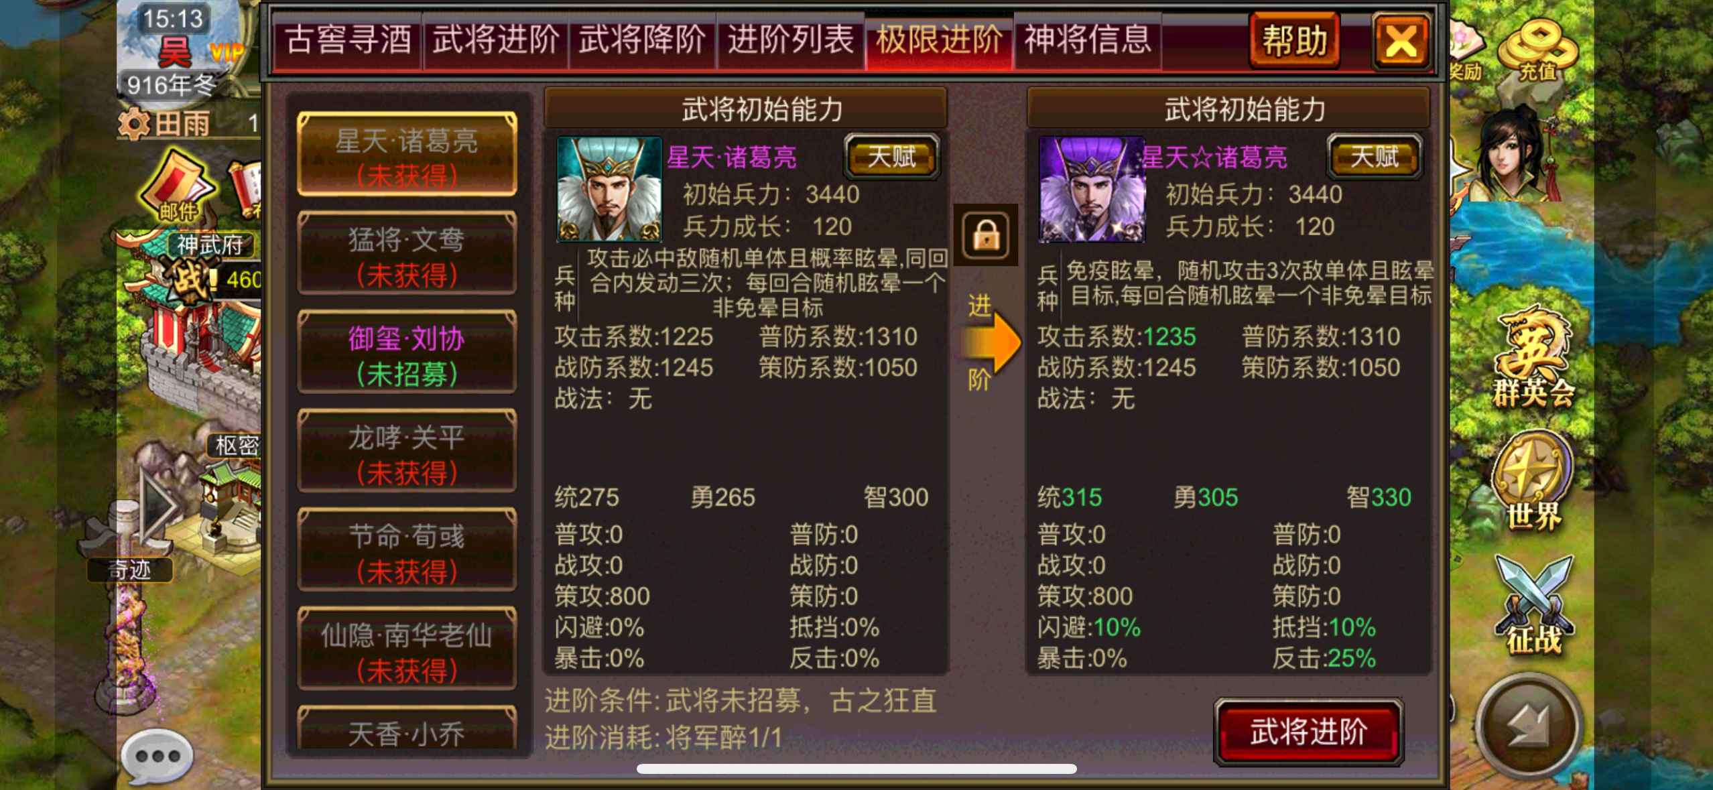Image resolution: width=1713 pixels, height=790 pixels.
Task: Select 御玺·刘协 in the general list
Action: (x=407, y=353)
